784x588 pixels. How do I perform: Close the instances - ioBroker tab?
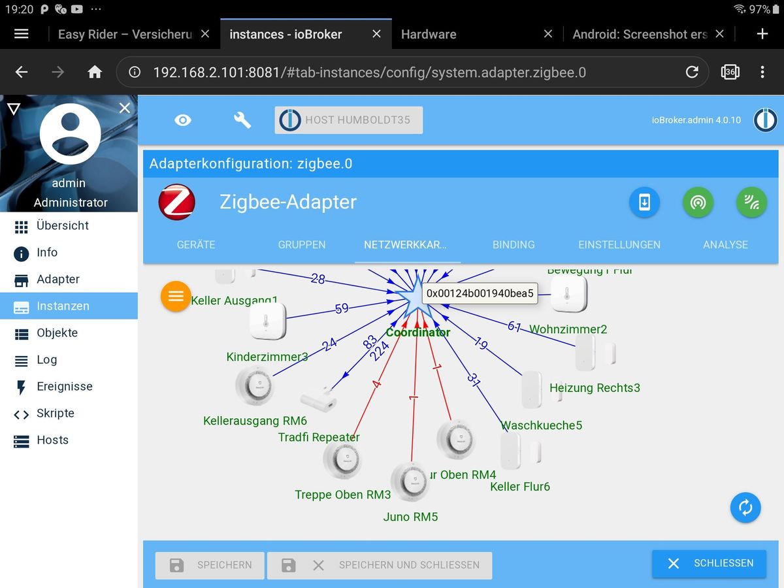[376, 34]
